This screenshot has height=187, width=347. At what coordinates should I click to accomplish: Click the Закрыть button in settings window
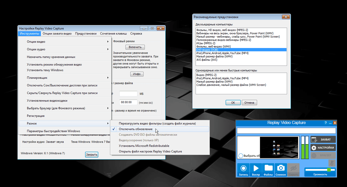[92, 154]
